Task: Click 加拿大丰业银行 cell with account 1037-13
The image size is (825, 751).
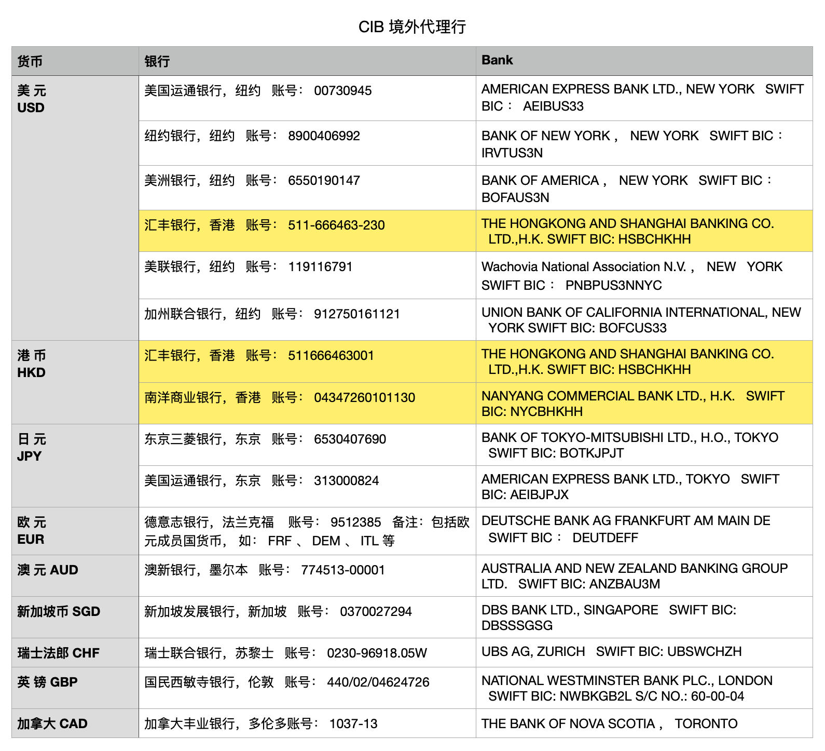Action: pyautogui.click(x=307, y=723)
